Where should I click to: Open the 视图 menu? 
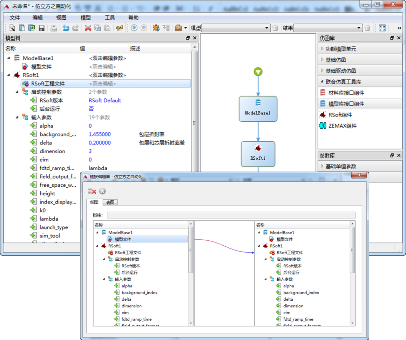61,18
